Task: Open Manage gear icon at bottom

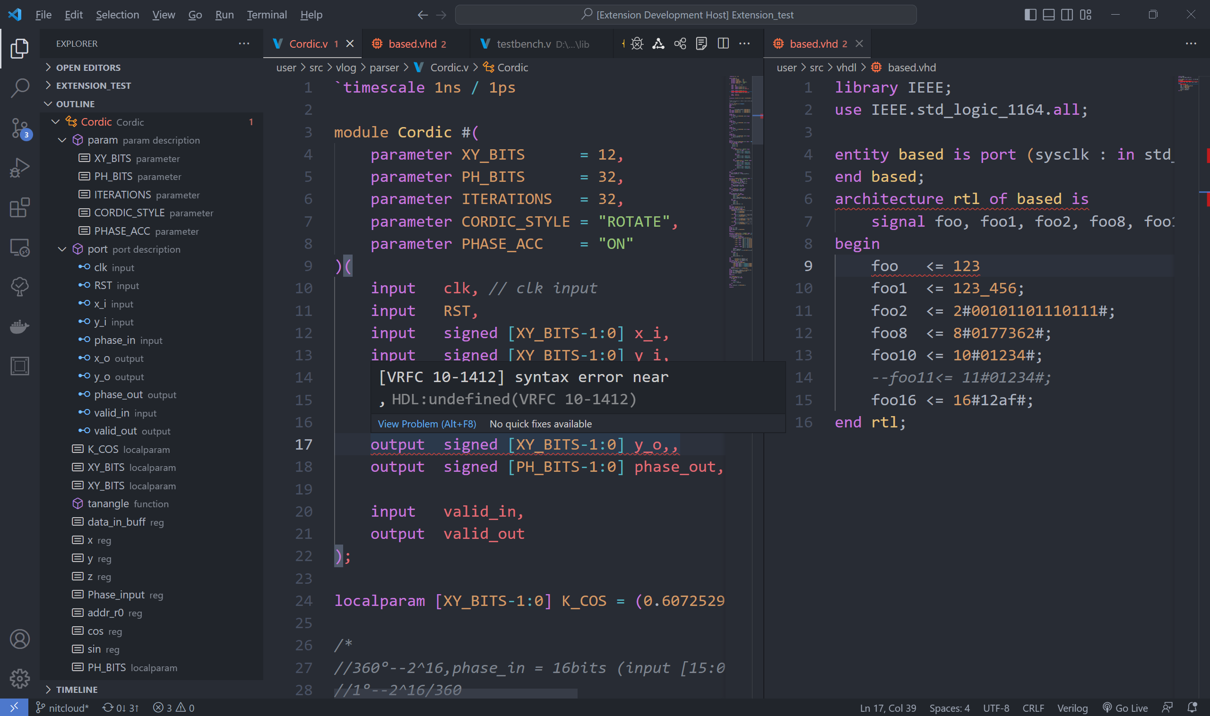Action: tap(19, 678)
